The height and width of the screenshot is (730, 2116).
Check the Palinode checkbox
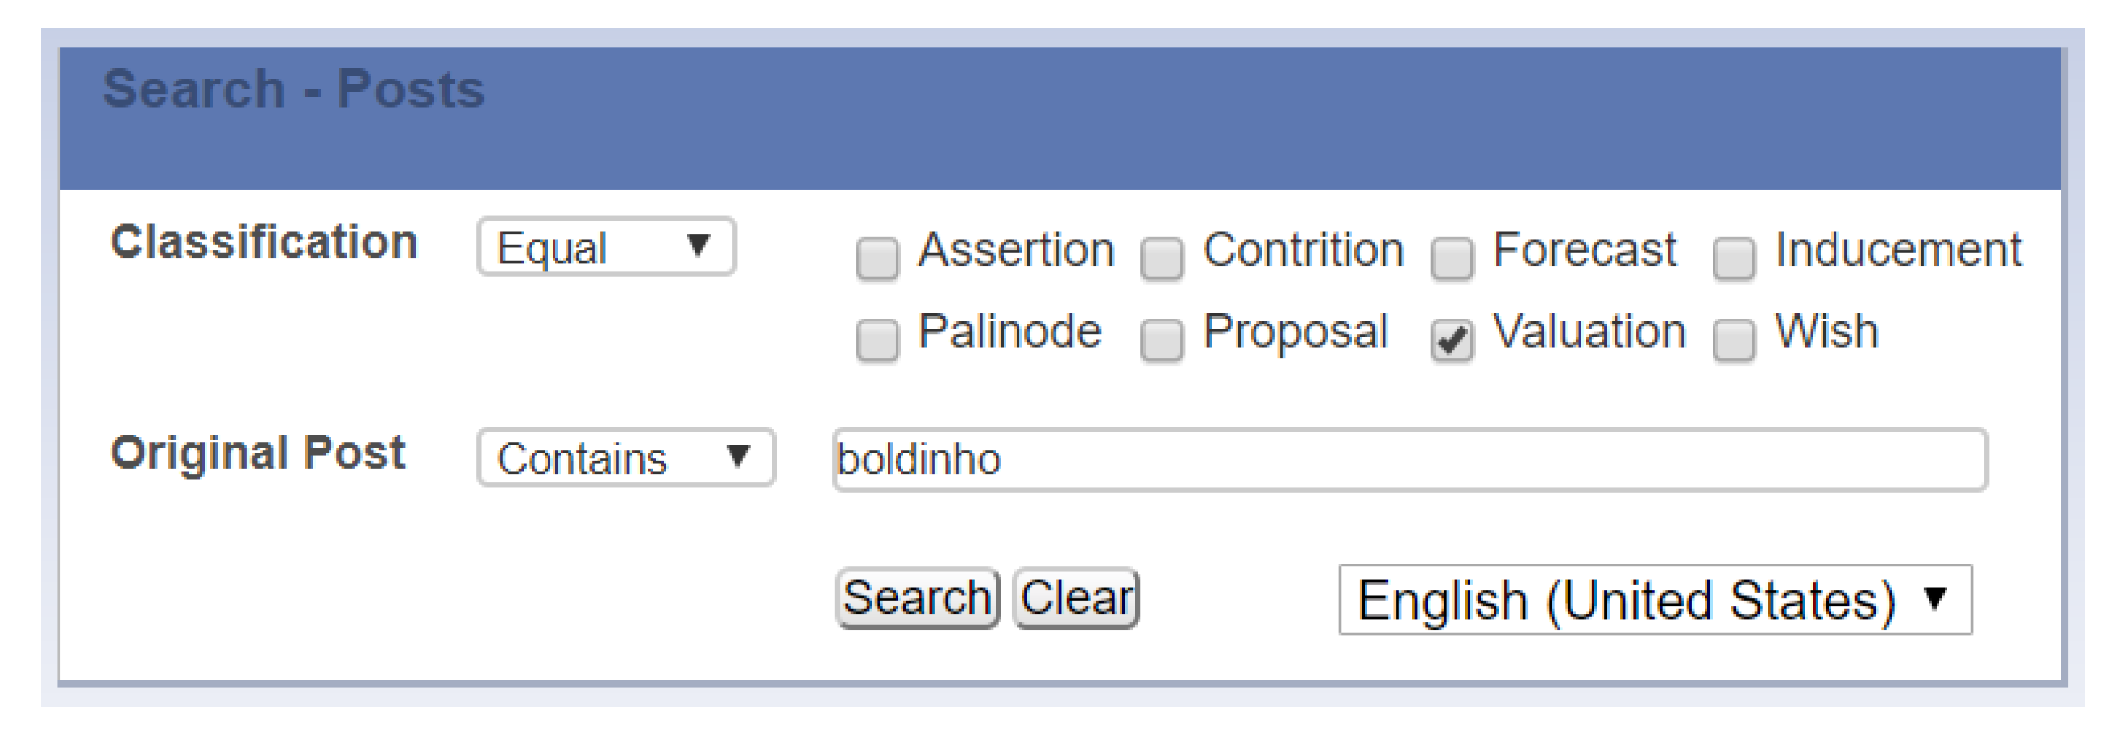877,339
